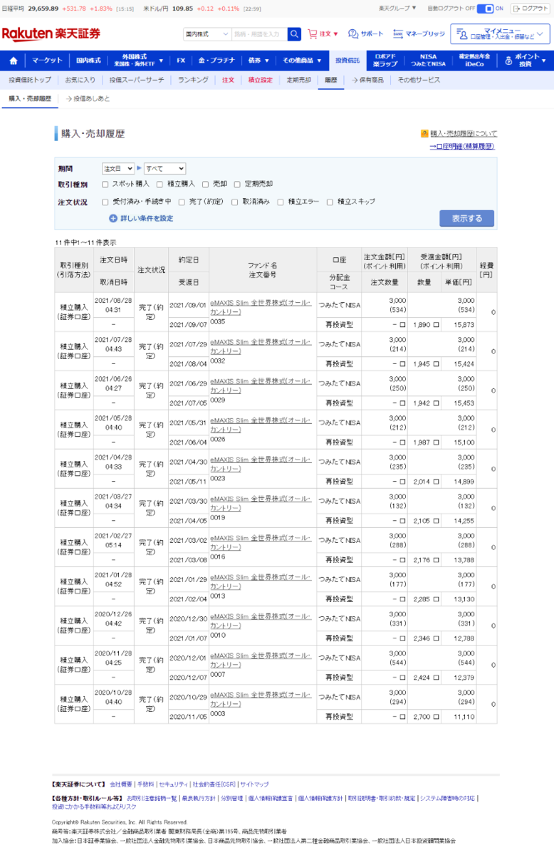Select the order date 2020/10/28 cell
This screenshot has width=554, height=855.
113,696
